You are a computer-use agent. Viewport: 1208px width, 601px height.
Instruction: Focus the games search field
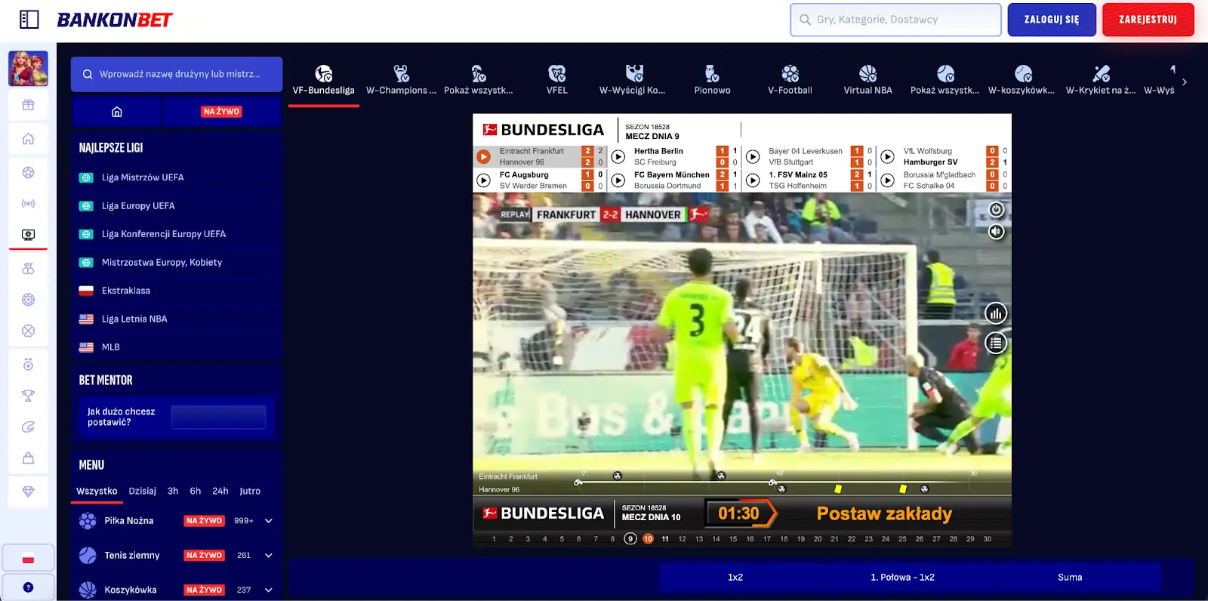[x=895, y=20]
